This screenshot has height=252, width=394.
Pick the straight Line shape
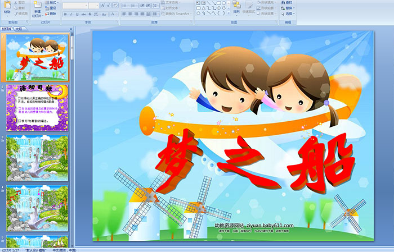208,3
